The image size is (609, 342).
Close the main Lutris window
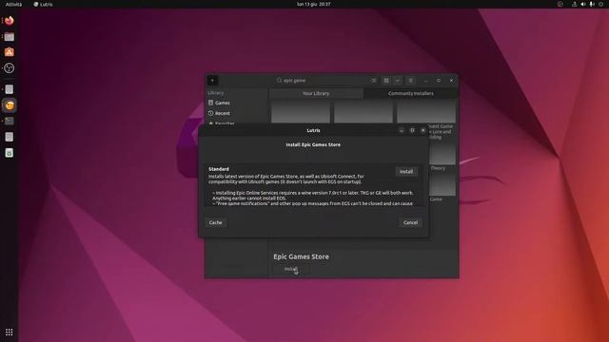pos(451,80)
